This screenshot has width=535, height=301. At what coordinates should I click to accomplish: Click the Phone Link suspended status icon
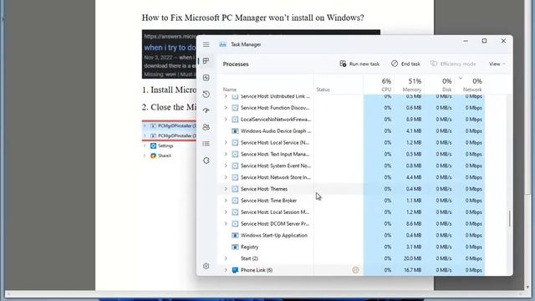(x=355, y=270)
